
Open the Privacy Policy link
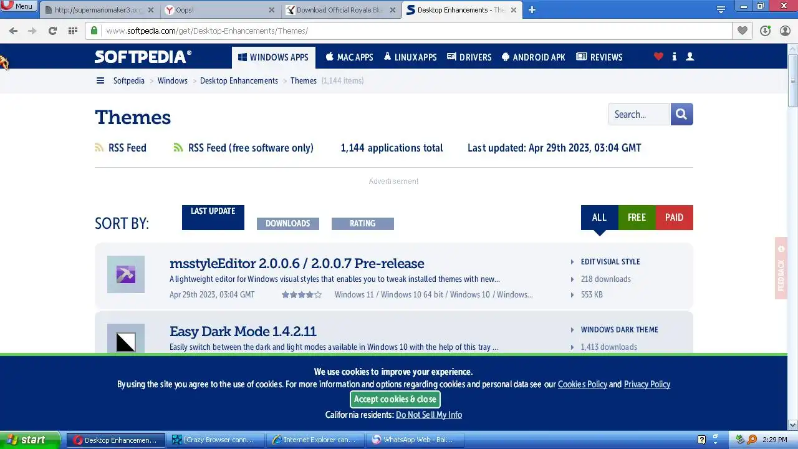pyautogui.click(x=647, y=384)
